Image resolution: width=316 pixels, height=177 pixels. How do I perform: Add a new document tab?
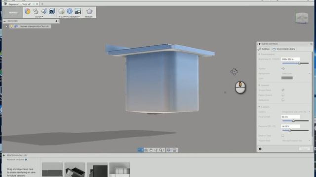tap(42, 4)
